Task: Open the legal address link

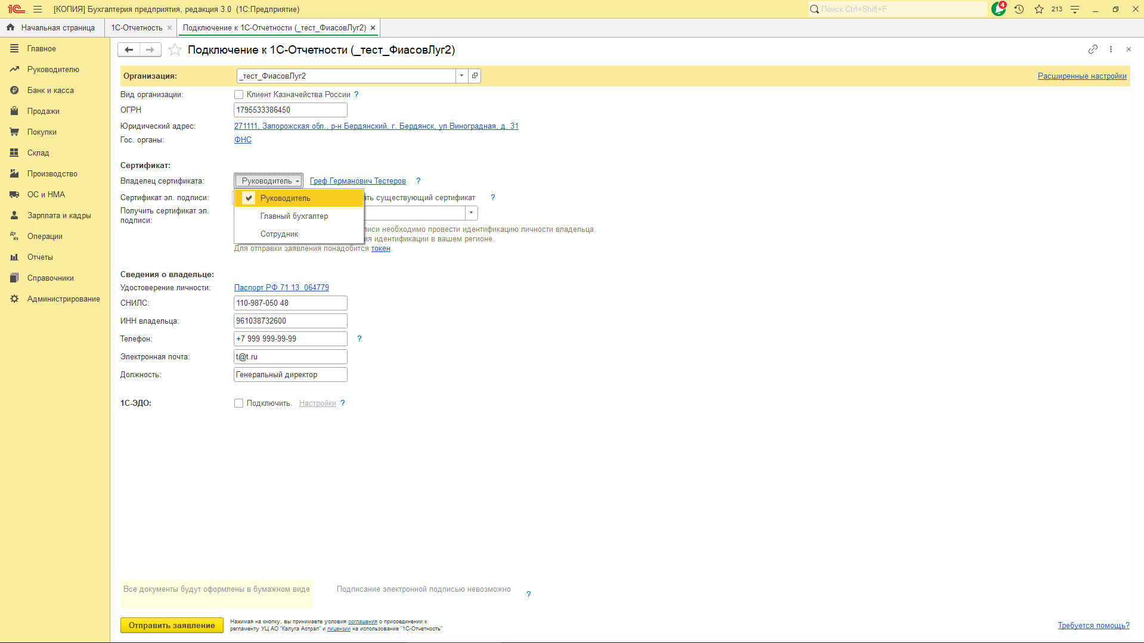Action: coord(376,126)
